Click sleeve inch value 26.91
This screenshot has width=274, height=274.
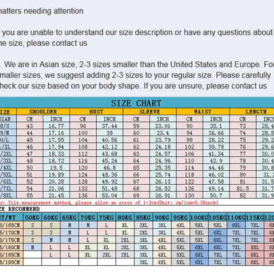[162, 196]
